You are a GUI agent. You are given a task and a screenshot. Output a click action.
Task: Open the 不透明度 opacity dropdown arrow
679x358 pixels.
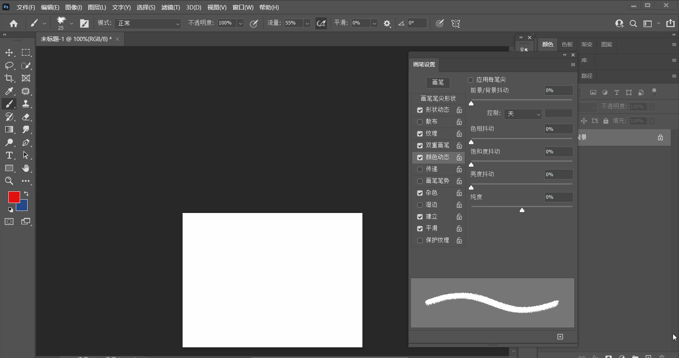coord(240,24)
